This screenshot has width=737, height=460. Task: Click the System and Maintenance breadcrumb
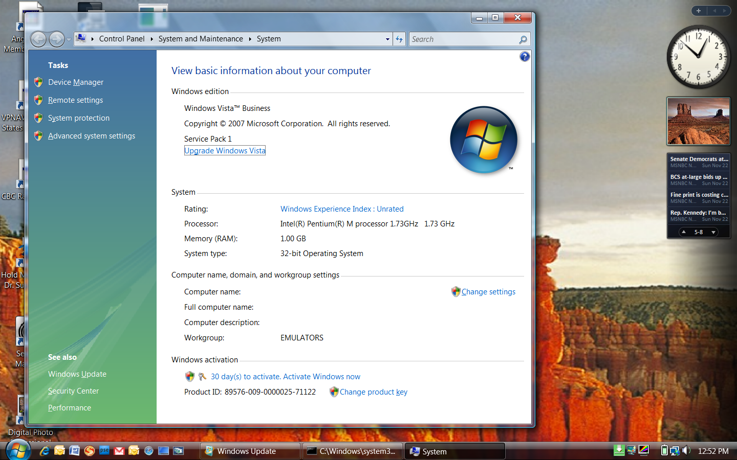point(201,39)
